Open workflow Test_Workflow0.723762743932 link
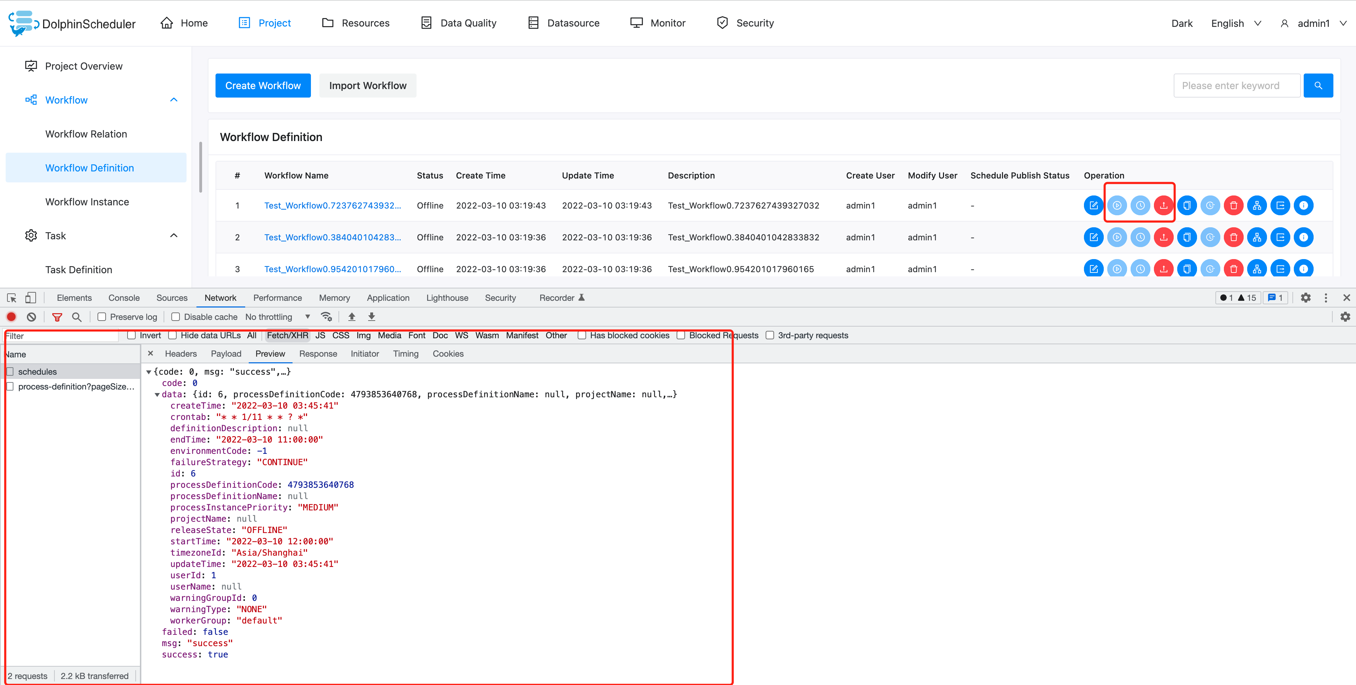 [332, 205]
